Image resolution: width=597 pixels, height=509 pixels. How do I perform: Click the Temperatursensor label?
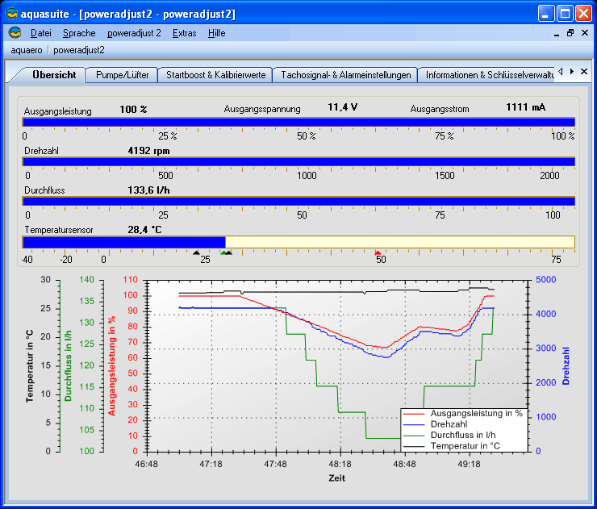59,231
